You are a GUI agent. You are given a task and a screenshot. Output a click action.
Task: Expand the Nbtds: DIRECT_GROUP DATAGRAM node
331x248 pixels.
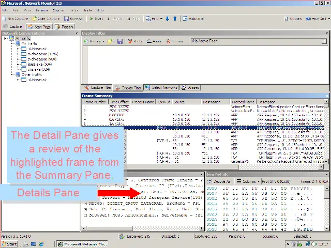point(85,204)
